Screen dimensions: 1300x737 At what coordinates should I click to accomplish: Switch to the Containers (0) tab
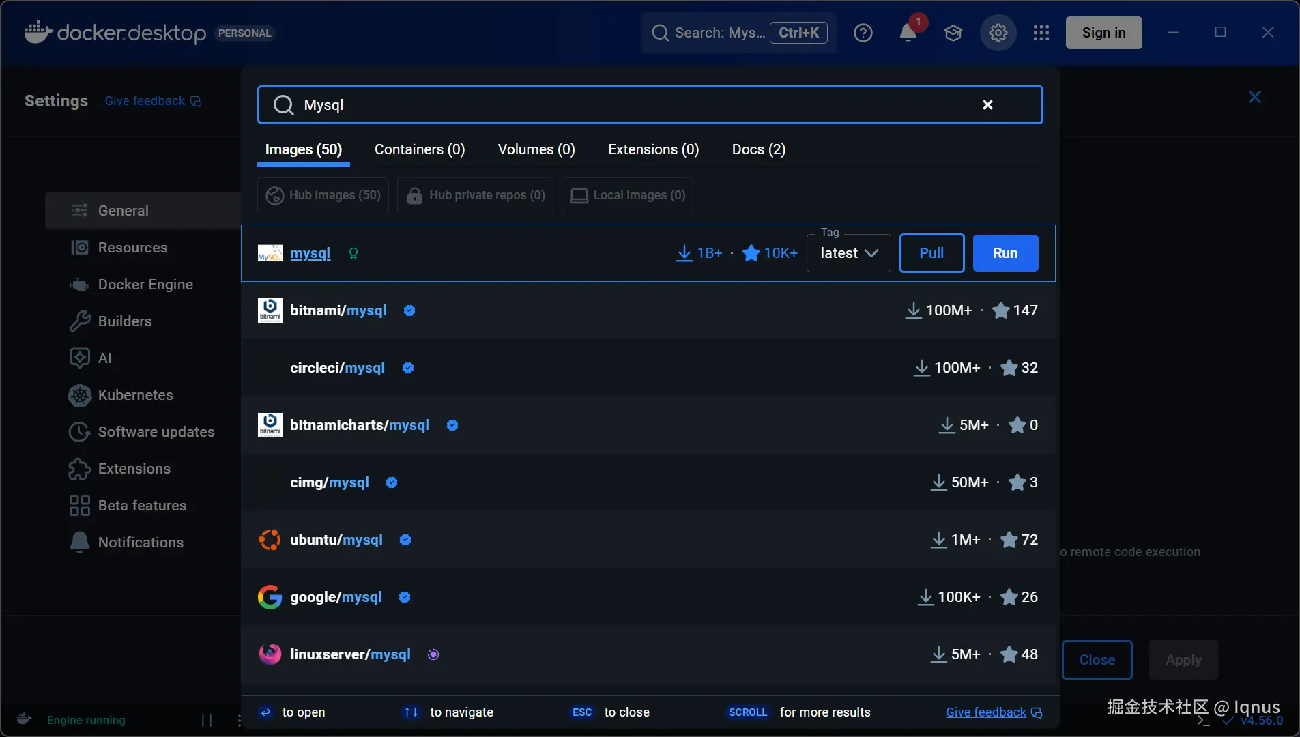pyautogui.click(x=420, y=149)
